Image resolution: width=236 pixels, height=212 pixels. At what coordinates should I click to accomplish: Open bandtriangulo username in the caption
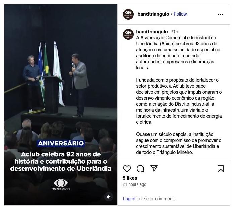152,32
